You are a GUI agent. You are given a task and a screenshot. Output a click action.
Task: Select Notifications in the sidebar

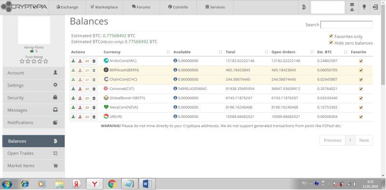[33, 122]
